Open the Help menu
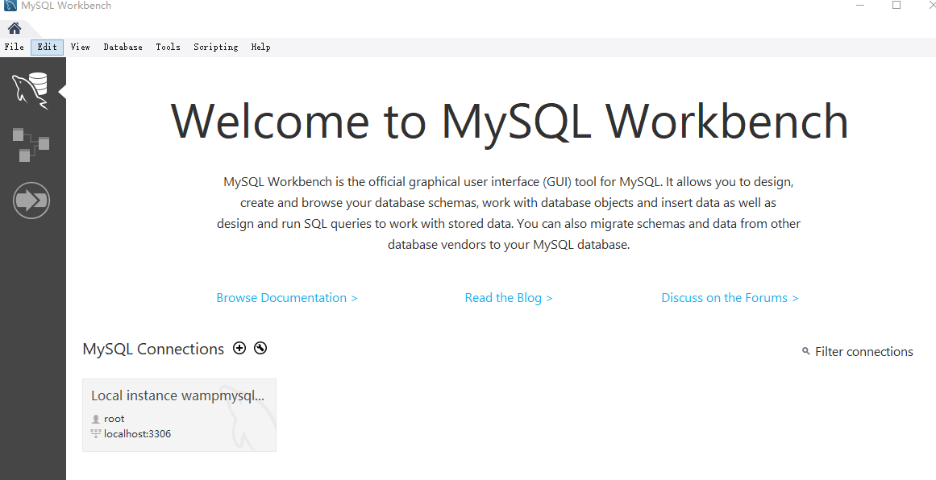 click(x=260, y=47)
